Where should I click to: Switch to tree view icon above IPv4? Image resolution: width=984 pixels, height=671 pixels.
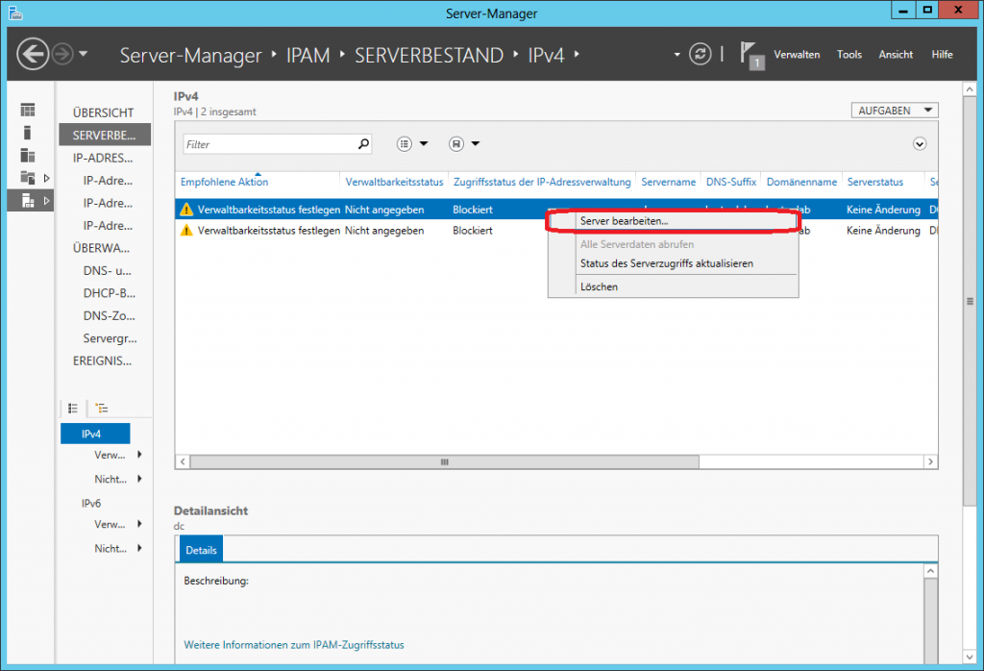(102, 409)
